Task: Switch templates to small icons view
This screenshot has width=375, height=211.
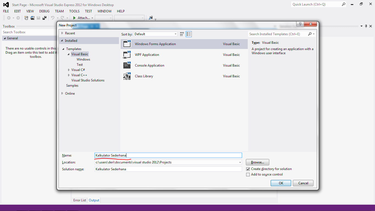Action: (182, 34)
